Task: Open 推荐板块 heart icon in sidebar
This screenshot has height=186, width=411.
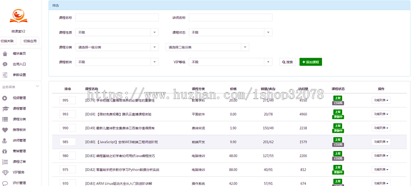Action: point(5,129)
